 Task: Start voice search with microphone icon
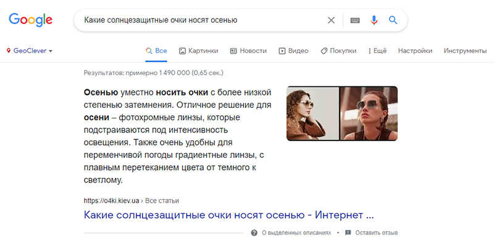[374, 20]
